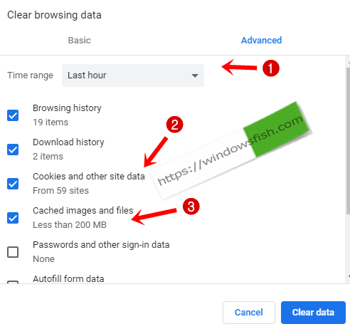This screenshot has width=350, height=329.
Task: Click the dropdown arrow beside Last hour
Action: point(195,75)
